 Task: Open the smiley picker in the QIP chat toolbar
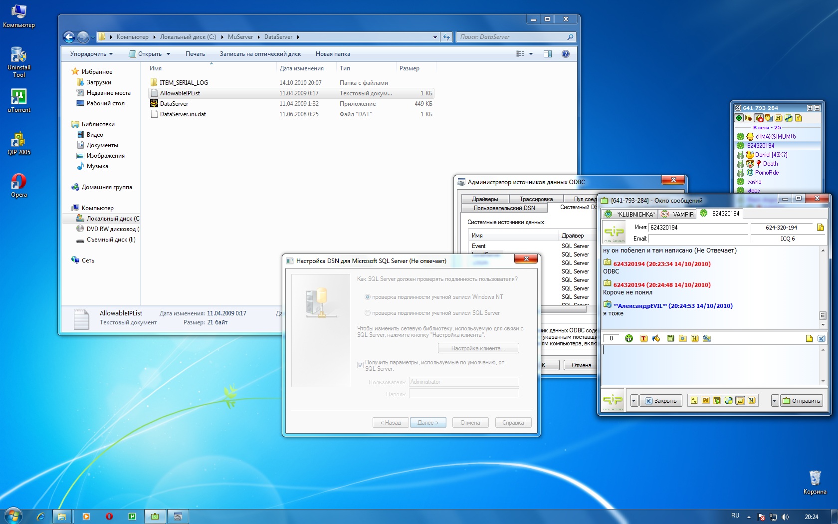pos(629,338)
